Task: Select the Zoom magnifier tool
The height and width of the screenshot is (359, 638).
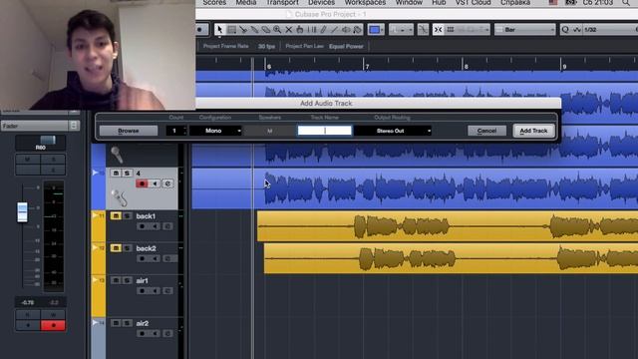Action: coord(277,29)
